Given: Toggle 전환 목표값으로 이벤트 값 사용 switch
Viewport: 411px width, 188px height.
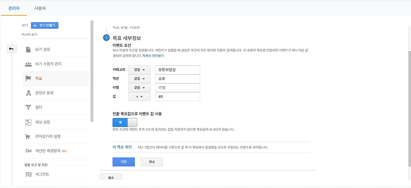Looking at the screenshot, I should pyautogui.click(x=125, y=122).
